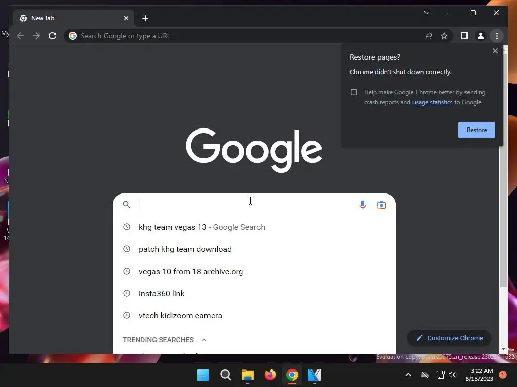This screenshot has width=517, height=387.
Task: Open the Vegas app taskbar icon
Action: pyautogui.click(x=314, y=375)
